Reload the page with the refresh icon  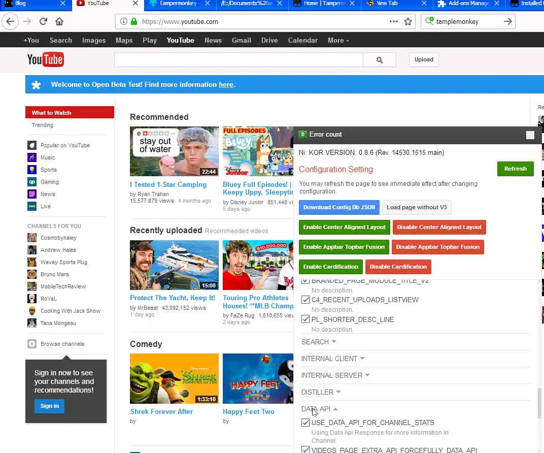[x=43, y=21]
